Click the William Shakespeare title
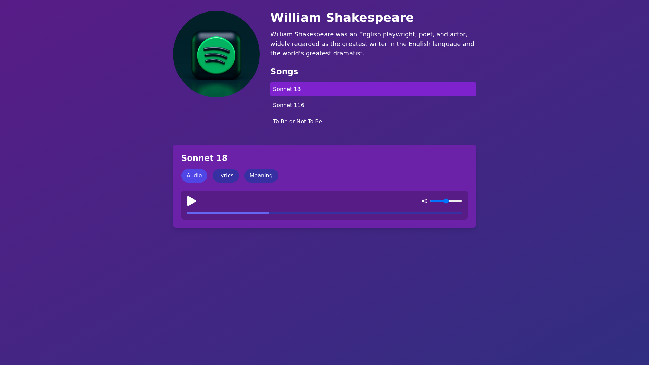This screenshot has width=649, height=365. [x=342, y=17]
